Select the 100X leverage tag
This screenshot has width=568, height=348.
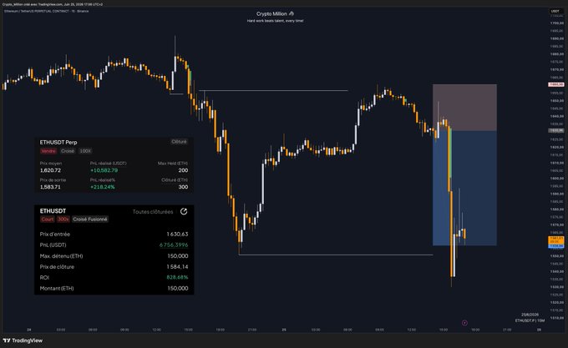pyautogui.click(x=85, y=151)
